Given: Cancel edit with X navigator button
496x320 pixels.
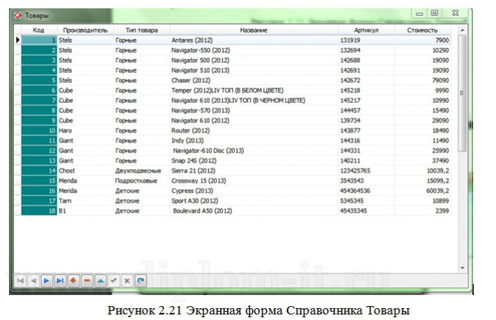Looking at the screenshot, I should pyautogui.click(x=127, y=280).
